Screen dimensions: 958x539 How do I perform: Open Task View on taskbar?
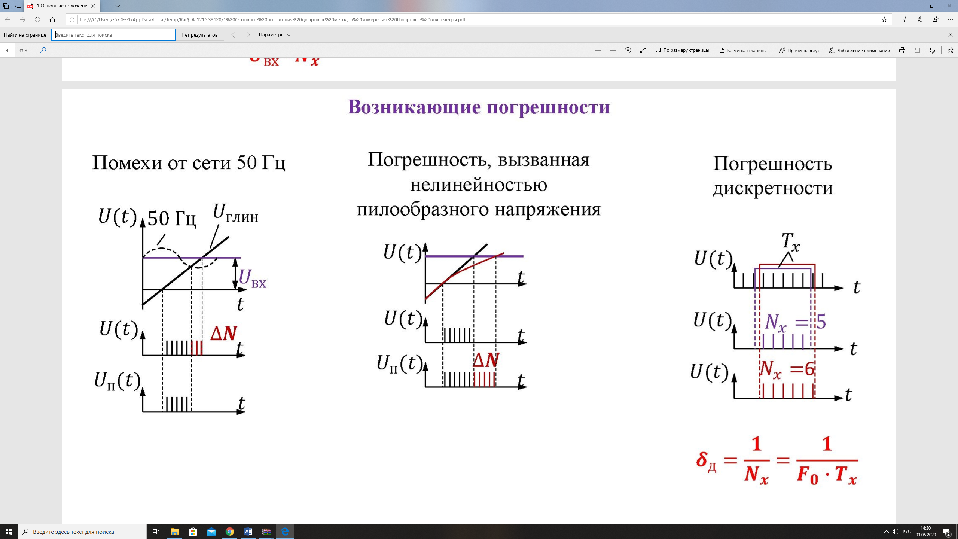[x=156, y=532]
